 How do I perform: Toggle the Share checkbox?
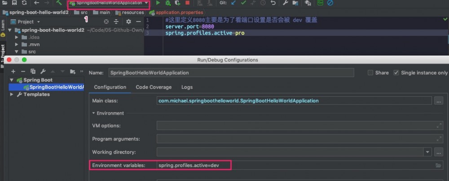coord(370,73)
